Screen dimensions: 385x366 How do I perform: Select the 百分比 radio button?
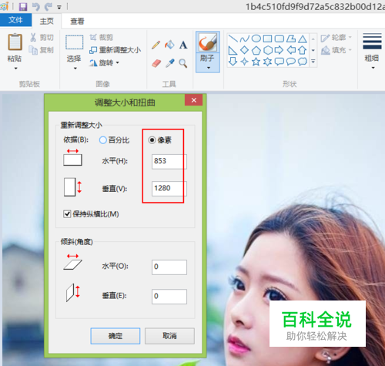103,140
